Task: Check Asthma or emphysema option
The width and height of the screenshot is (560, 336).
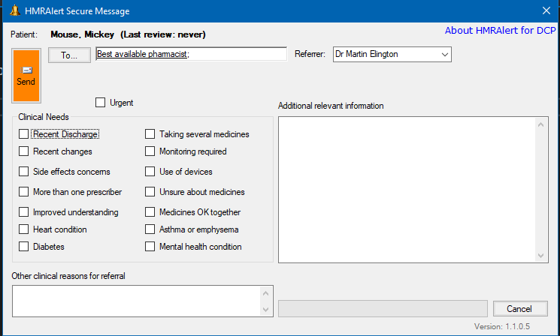Action: (150, 229)
